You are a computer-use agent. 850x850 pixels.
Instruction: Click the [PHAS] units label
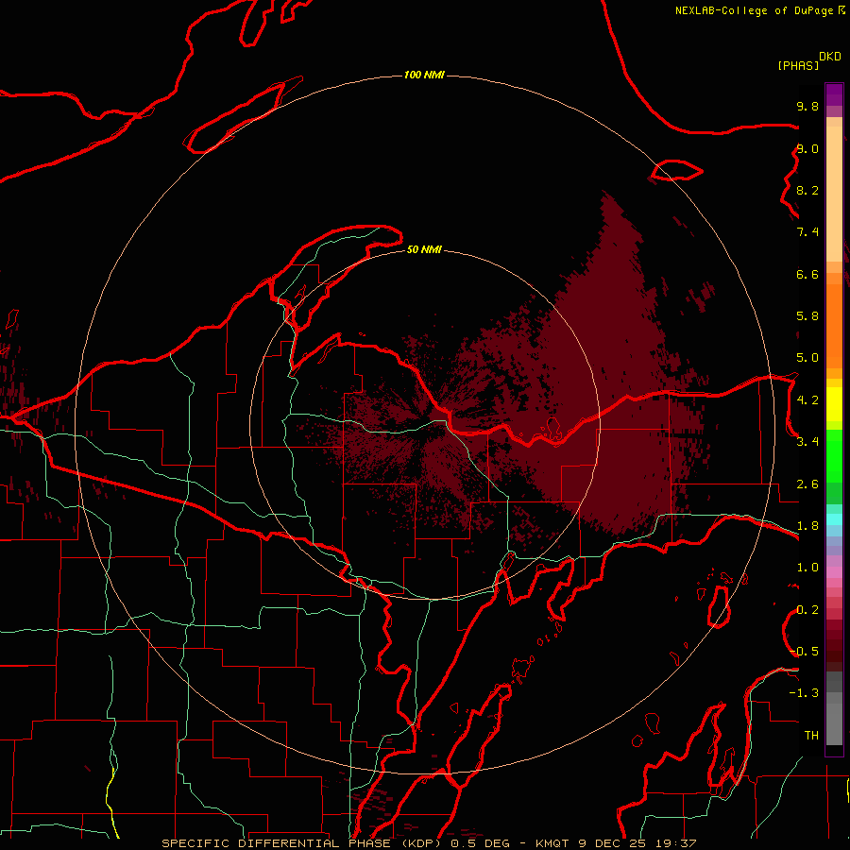798,65
